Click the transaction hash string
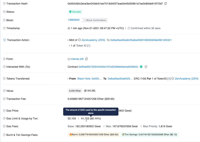200x142 pixels. coord(115,4)
